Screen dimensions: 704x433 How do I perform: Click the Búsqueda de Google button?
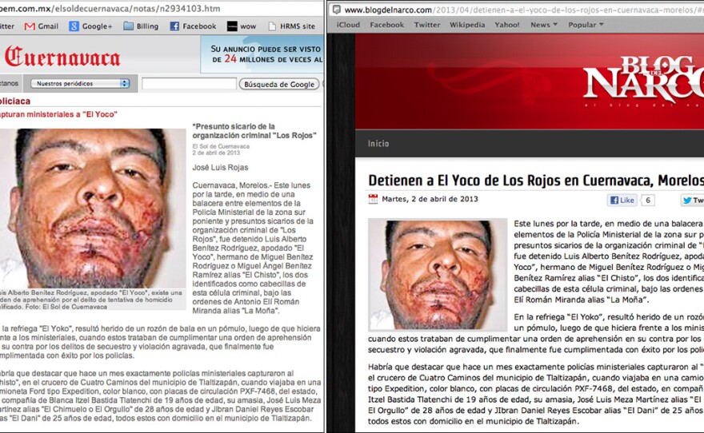click(279, 84)
